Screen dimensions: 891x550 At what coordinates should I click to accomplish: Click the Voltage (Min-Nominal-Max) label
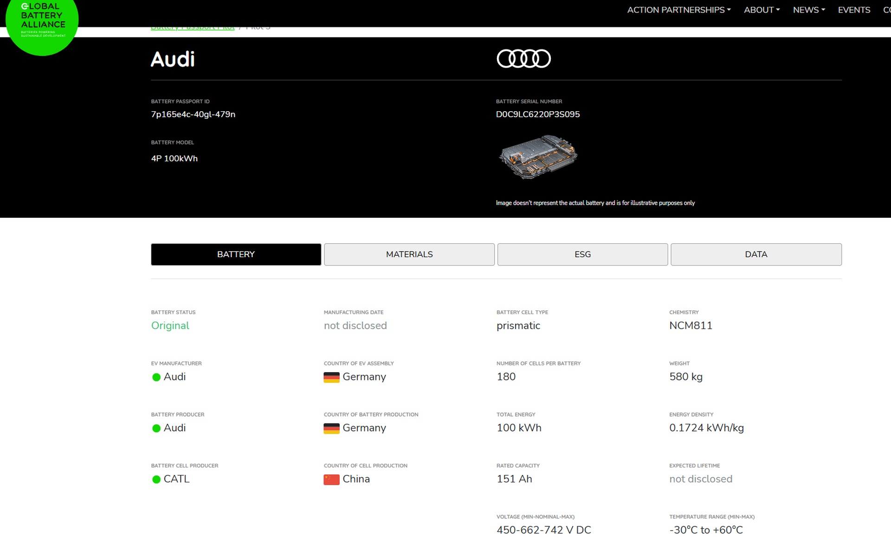coord(536,517)
